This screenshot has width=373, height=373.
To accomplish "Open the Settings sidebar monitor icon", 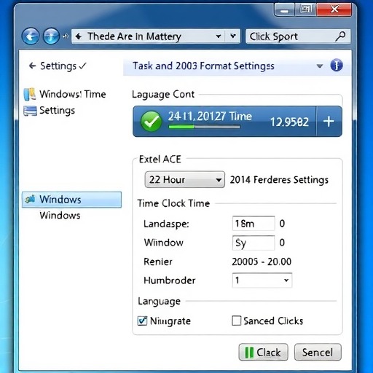I will [x=30, y=111].
